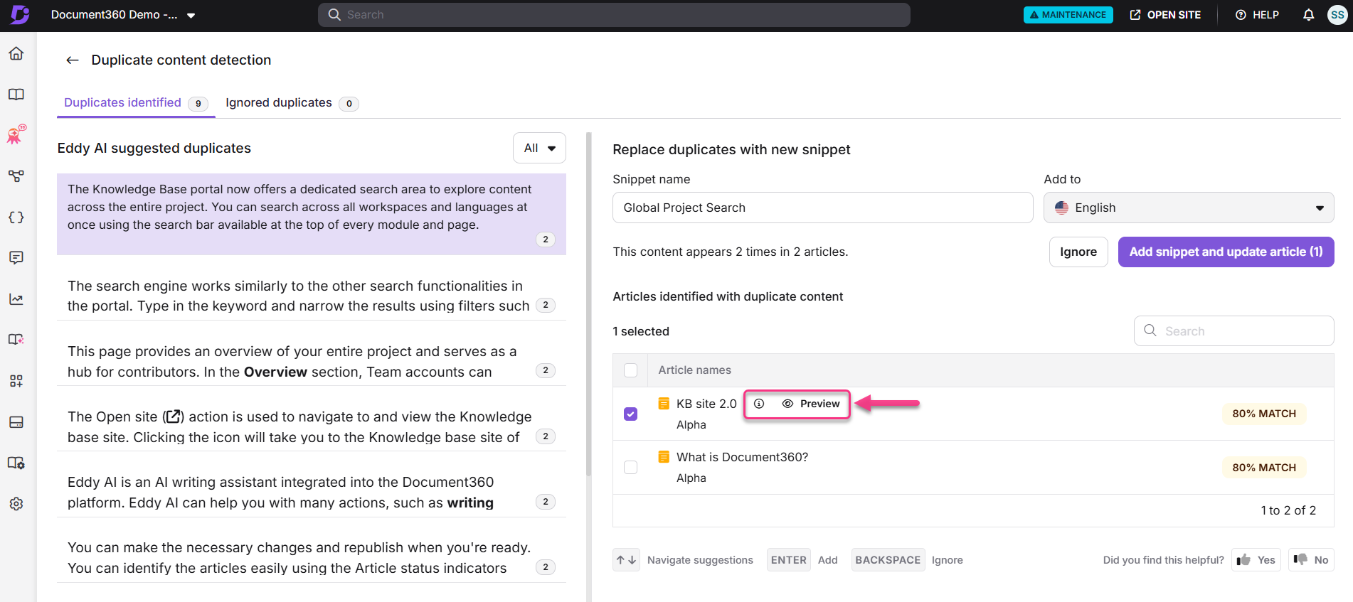This screenshot has width=1353, height=602.
Task: Toggle the select-all Article names checkbox
Action: [x=630, y=370]
